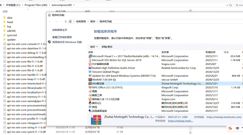Click the 中 language indicator
The image size is (243, 135).
pyautogui.click(x=237, y=128)
